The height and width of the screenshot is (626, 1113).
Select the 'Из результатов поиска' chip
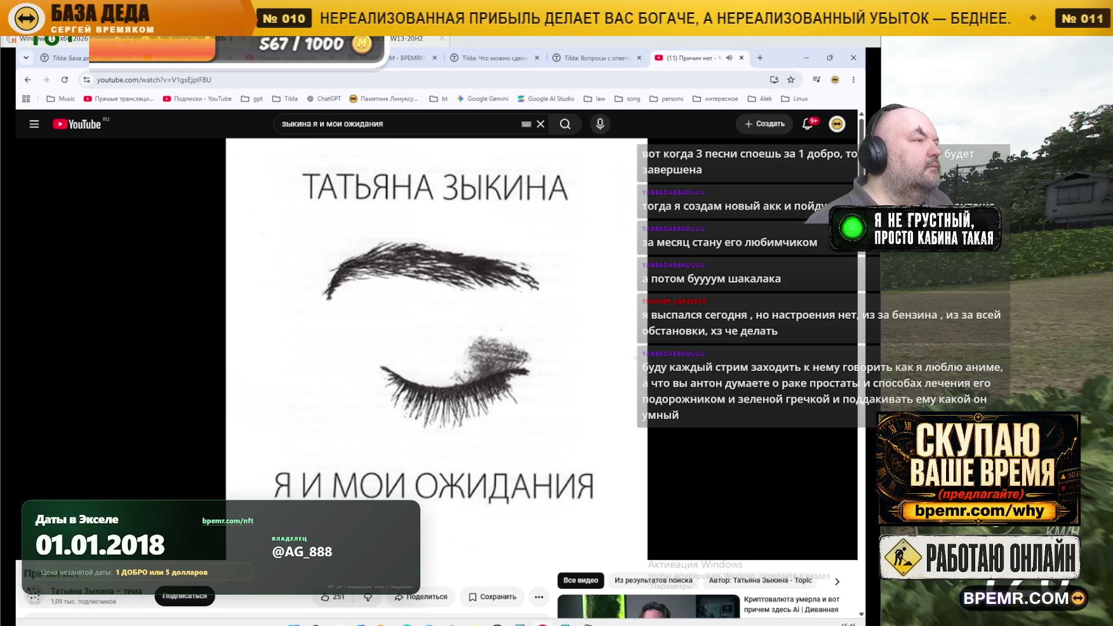click(653, 581)
